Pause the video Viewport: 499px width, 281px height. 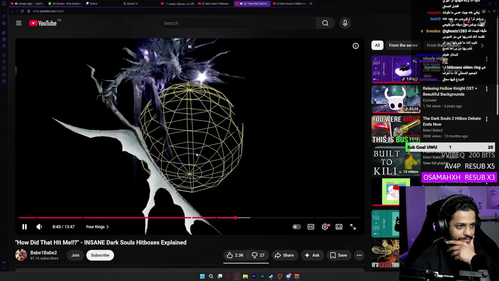[x=24, y=227]
